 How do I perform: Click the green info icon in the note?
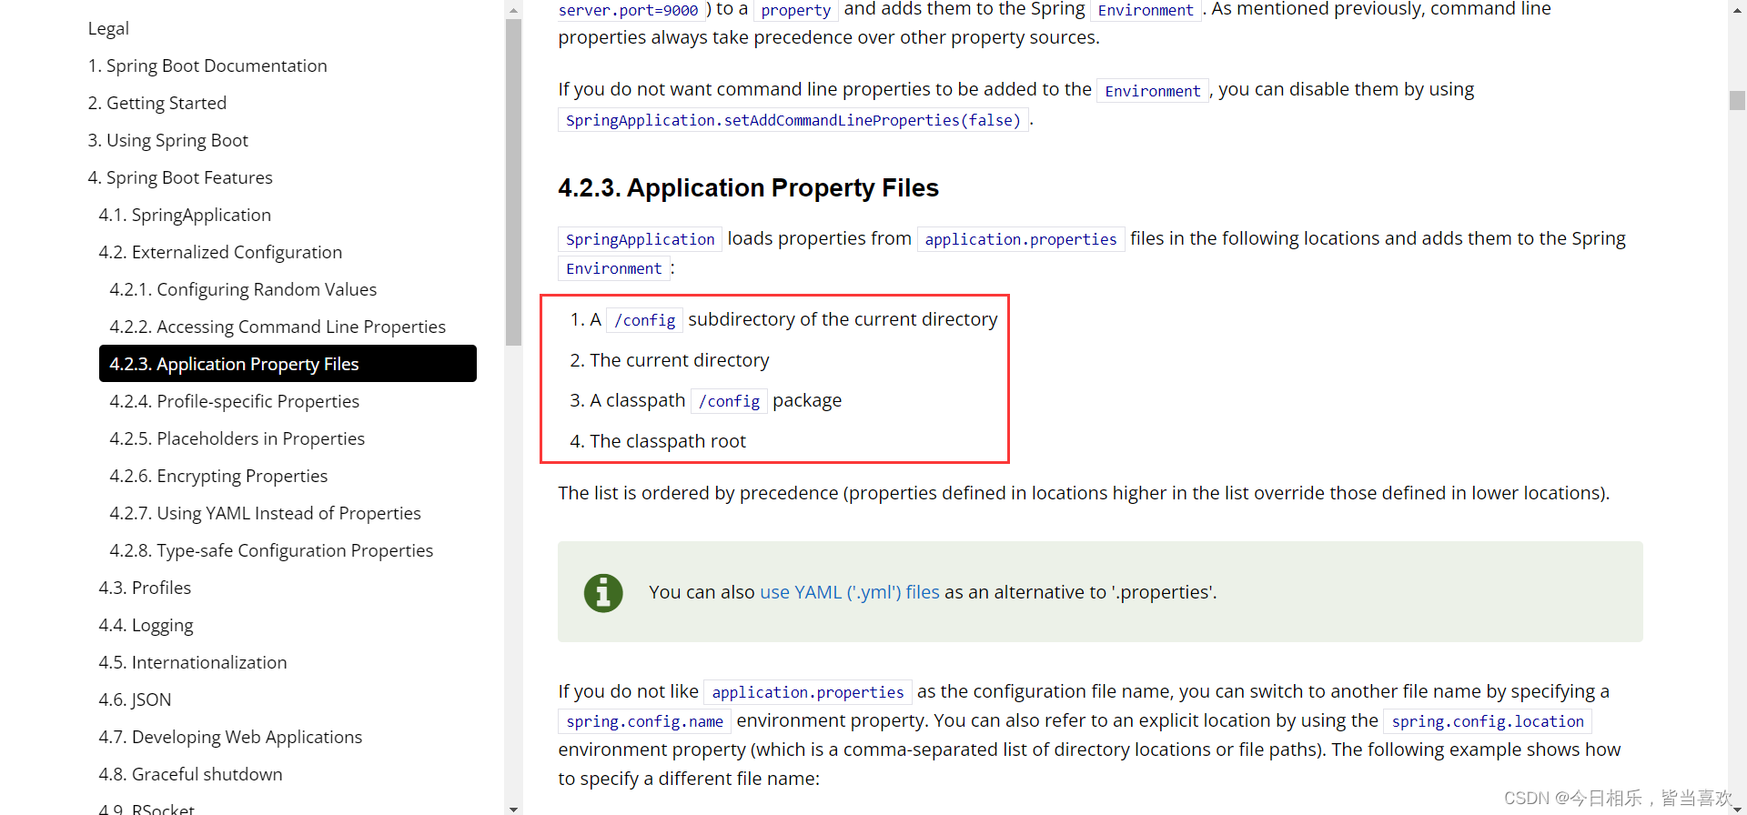[603, 593]
